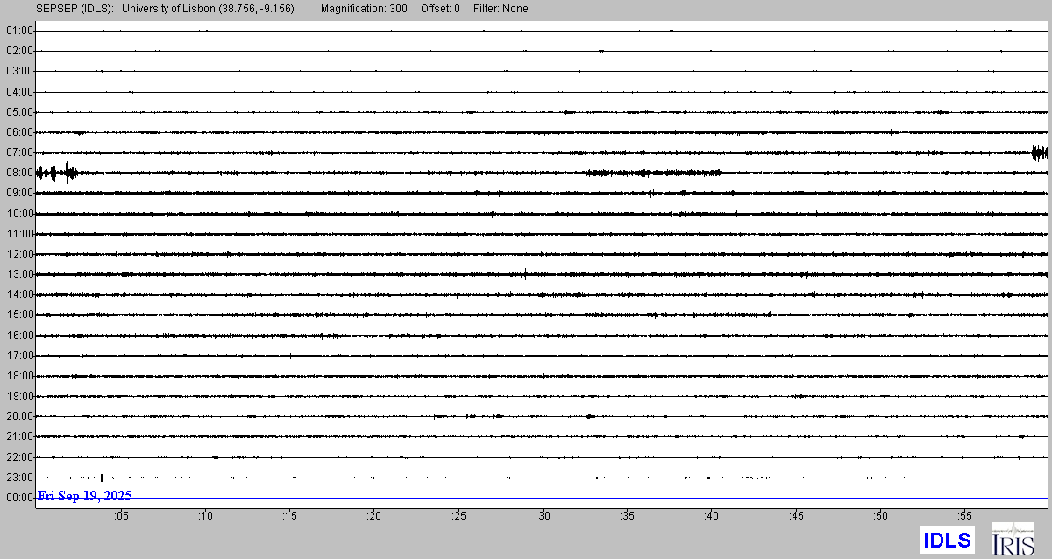Click the 13:00 hour row label

coord(19,274)
